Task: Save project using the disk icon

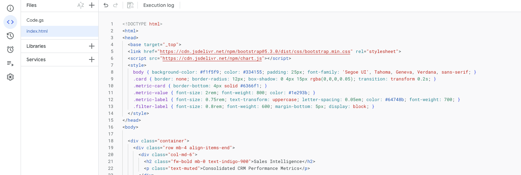Action: (x=130, y=5)
